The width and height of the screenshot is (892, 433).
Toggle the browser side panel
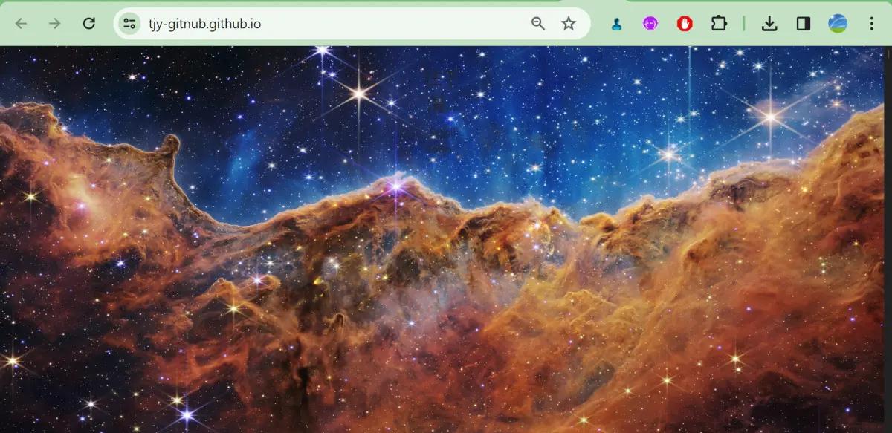[804, 24]
